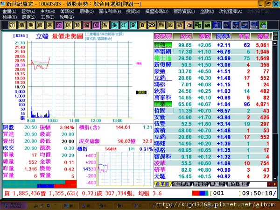Open the 國際資訊(I) menu
The height and width of the screenshot is (210, 280).
pyautogui.click(x=184, y=11)
